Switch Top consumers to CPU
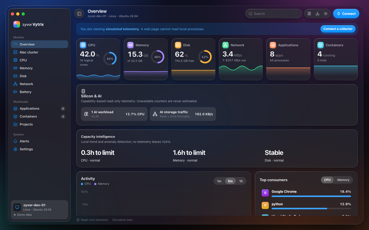369x230 pixels. point(327,180)
